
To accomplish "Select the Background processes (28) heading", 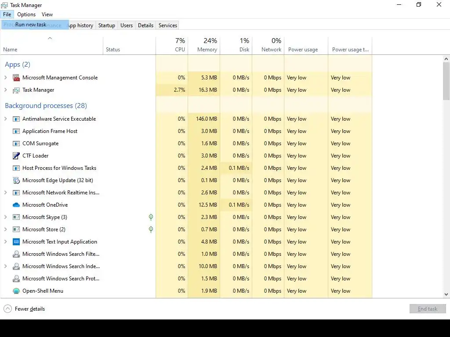I will pyautogui.click(x=46, y=106).
